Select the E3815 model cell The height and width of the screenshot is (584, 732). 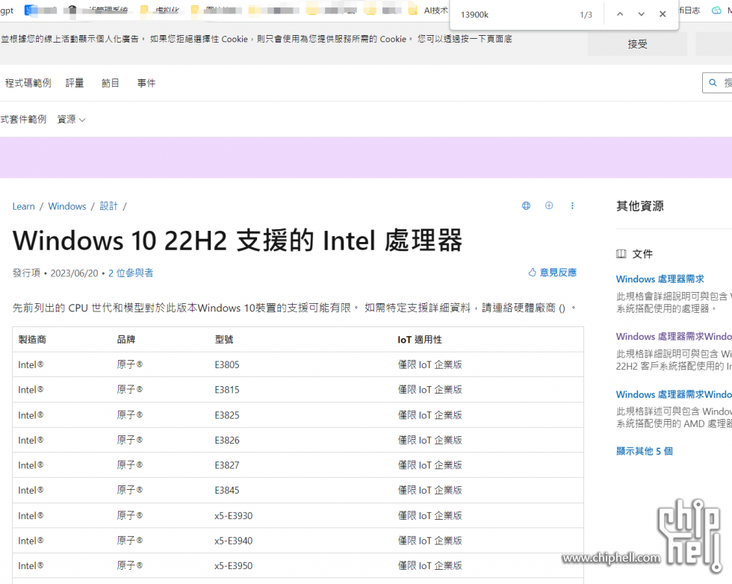click(x=227, y=390)
